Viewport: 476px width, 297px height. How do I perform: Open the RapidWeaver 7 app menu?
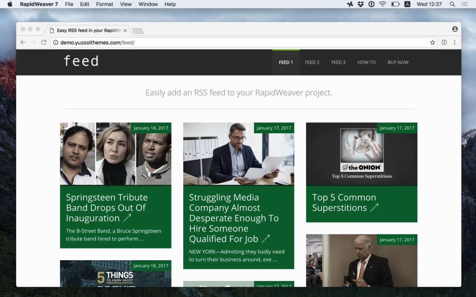38,4
